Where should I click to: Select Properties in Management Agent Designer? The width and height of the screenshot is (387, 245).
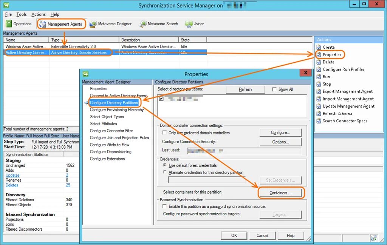(x=98, y=89)
